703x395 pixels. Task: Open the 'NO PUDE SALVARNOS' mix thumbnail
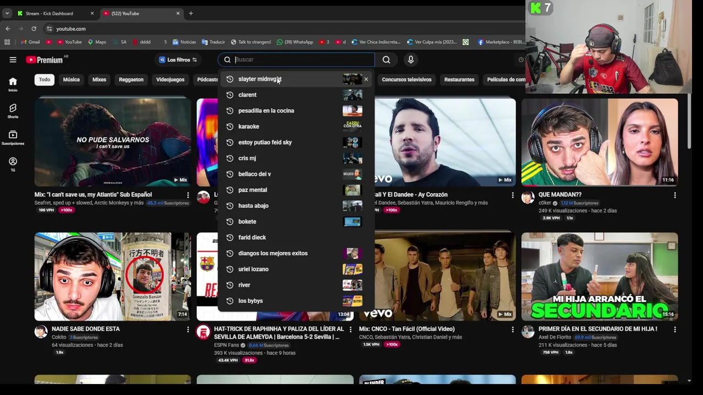[113, 142]
